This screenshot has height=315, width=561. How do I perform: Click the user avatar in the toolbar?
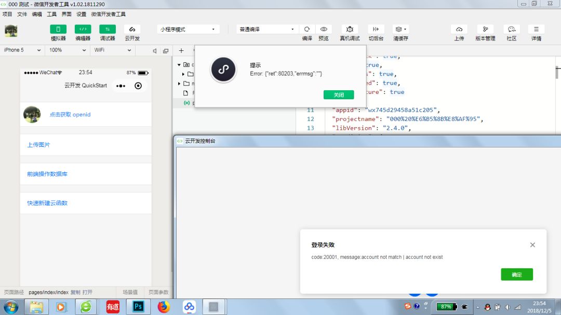[11, 31]
